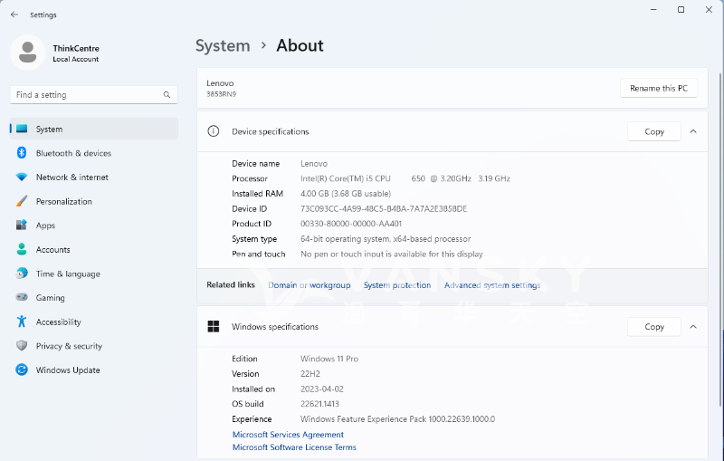Screen dimensions: 724x461
Task: Click the Personalization paintbrush icon
Action: coord(22,201)
